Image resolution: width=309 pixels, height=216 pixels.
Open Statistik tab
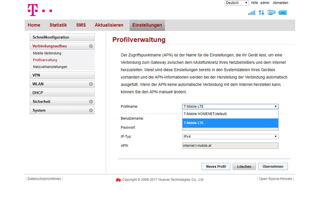(58, 25)
